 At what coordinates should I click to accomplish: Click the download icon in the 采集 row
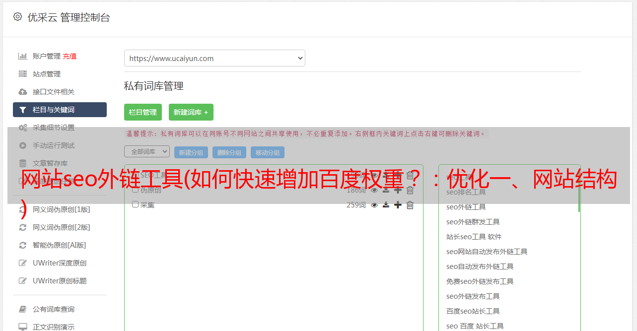click(x=386, y=205)
